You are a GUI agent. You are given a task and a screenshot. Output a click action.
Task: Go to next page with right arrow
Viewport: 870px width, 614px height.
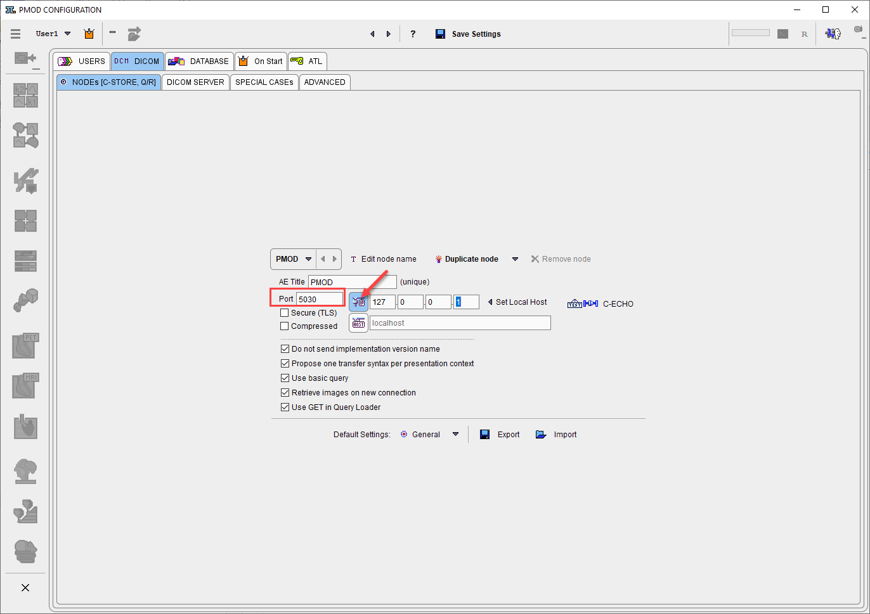389,34
